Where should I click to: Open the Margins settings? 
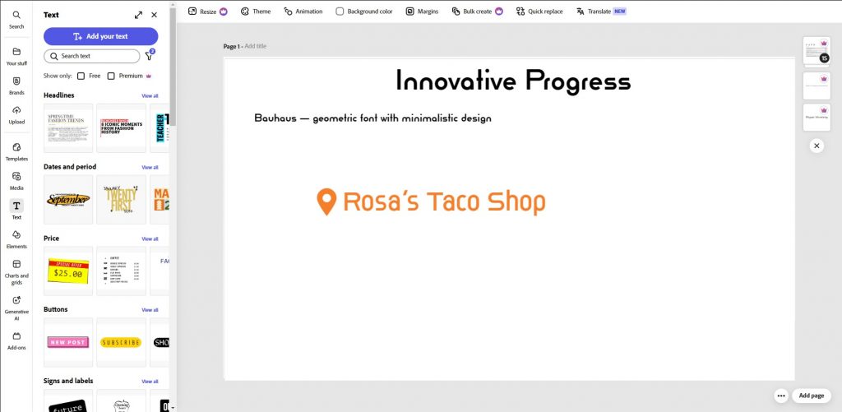(x=422, y=12)
